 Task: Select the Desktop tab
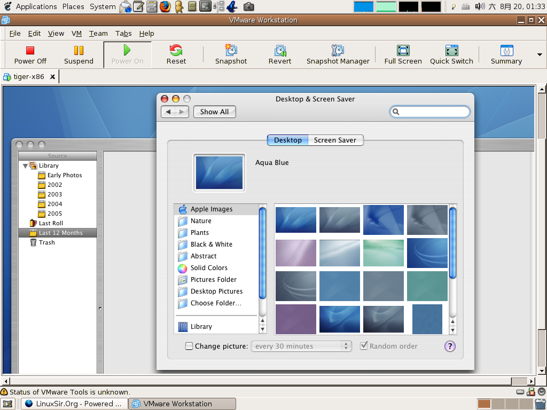287,140
